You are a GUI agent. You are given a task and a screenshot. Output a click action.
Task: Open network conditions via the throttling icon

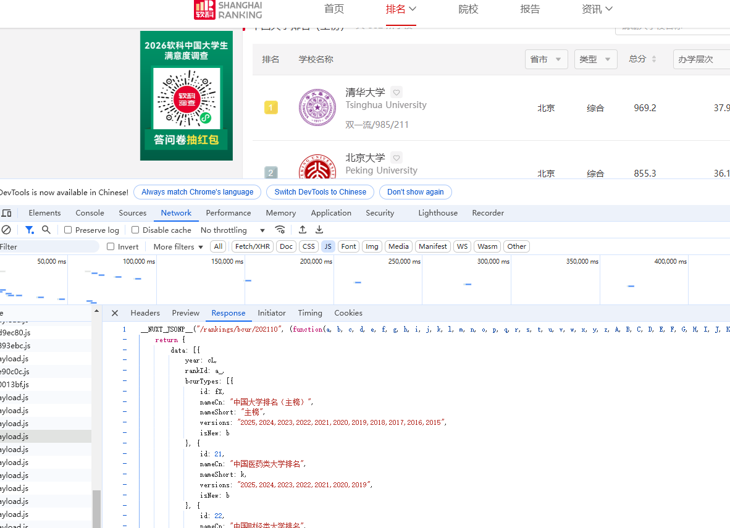coord(280,229)
